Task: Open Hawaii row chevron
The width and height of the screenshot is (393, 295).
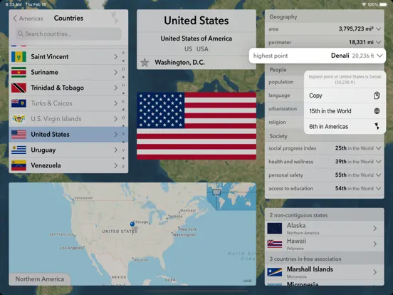Action: [x=375, y=244]
